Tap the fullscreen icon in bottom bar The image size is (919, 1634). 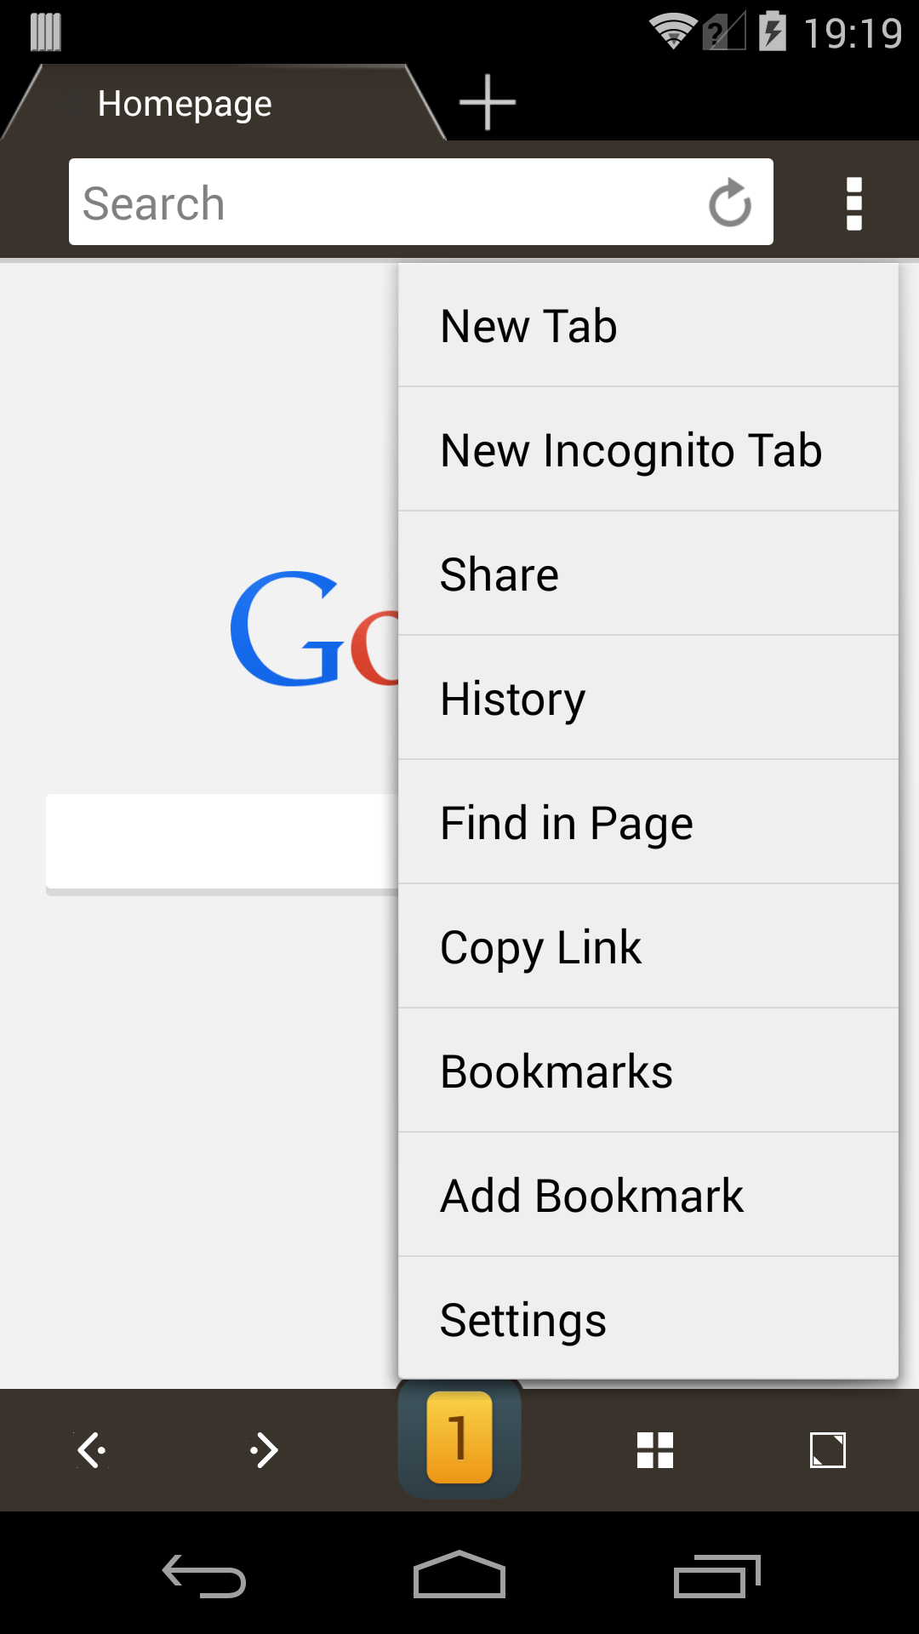coord(827,1450)
